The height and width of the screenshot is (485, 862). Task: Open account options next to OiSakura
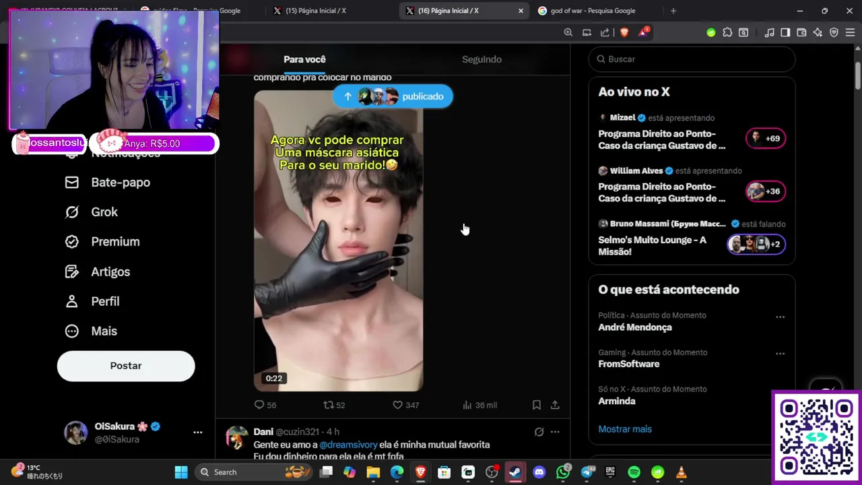click(197, 432)
